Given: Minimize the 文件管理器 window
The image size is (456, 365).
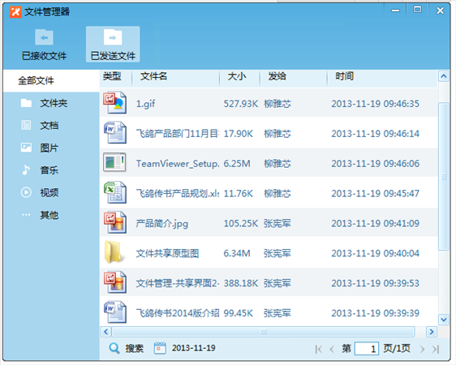Looking at the screenshot, I should (x=395, y=11).
